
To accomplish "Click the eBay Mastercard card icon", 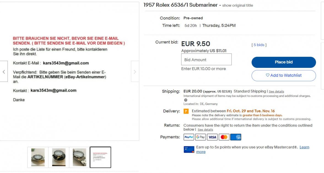I will (x=189, y=149).
